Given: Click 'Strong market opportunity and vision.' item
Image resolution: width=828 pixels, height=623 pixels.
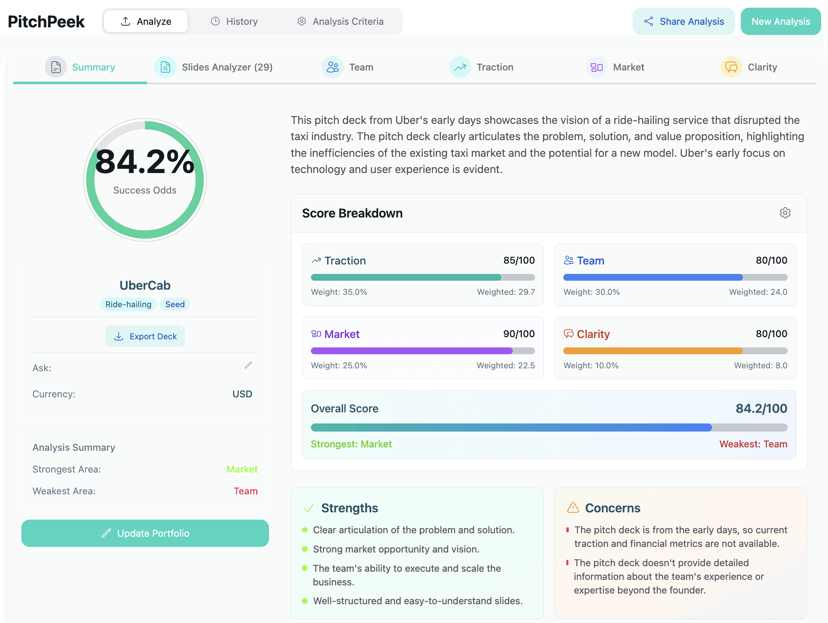Looking at the screenshot, I should [x=396, y=549].
